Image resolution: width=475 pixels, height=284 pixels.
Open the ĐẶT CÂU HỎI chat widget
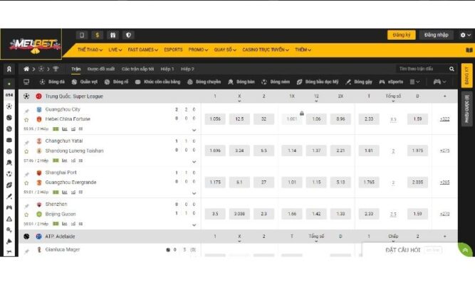coord(410,250)
